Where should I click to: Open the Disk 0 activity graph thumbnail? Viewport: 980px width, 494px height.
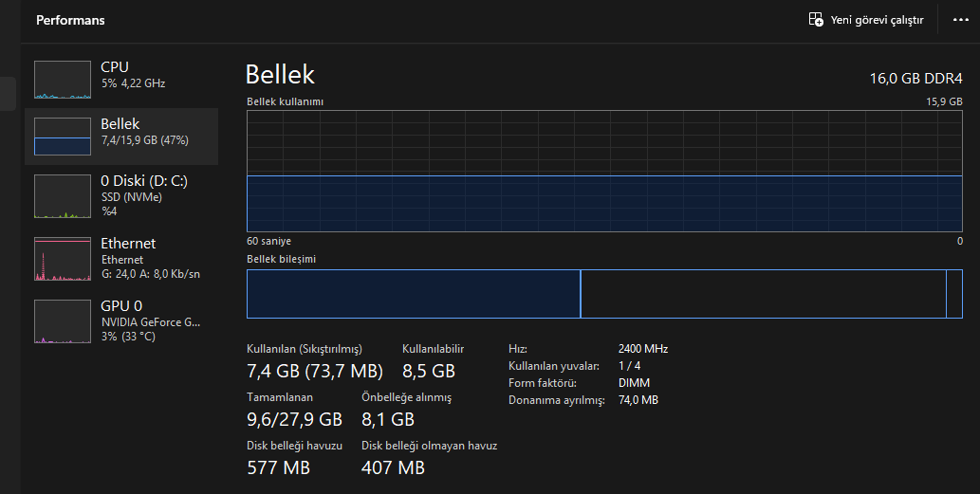pyautogui.click(x=63, y=196)
